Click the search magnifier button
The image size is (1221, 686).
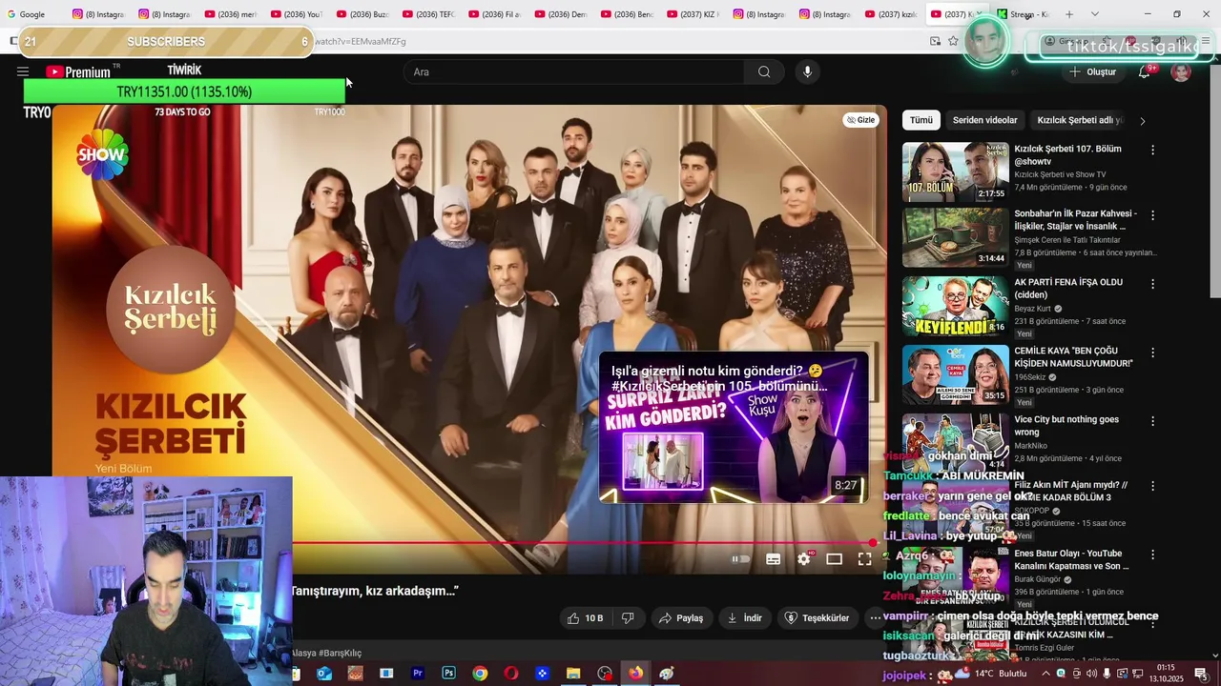click(x=764, y=71)
